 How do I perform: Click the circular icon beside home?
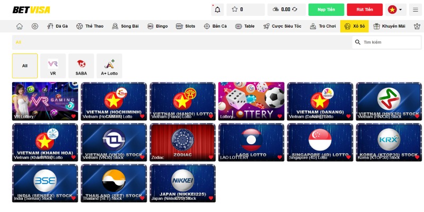[35, 26]
